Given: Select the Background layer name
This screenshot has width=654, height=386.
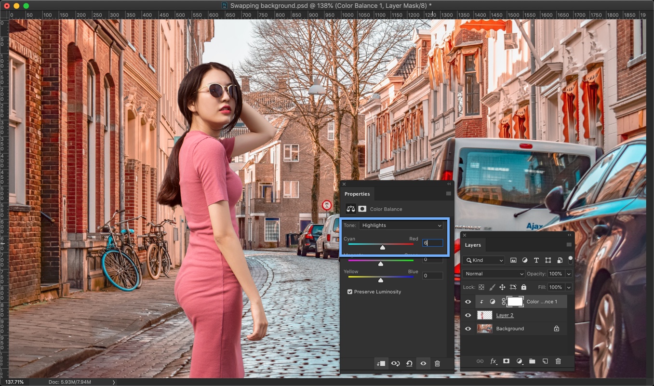Looking at the screenshot, I should [510, 329].
